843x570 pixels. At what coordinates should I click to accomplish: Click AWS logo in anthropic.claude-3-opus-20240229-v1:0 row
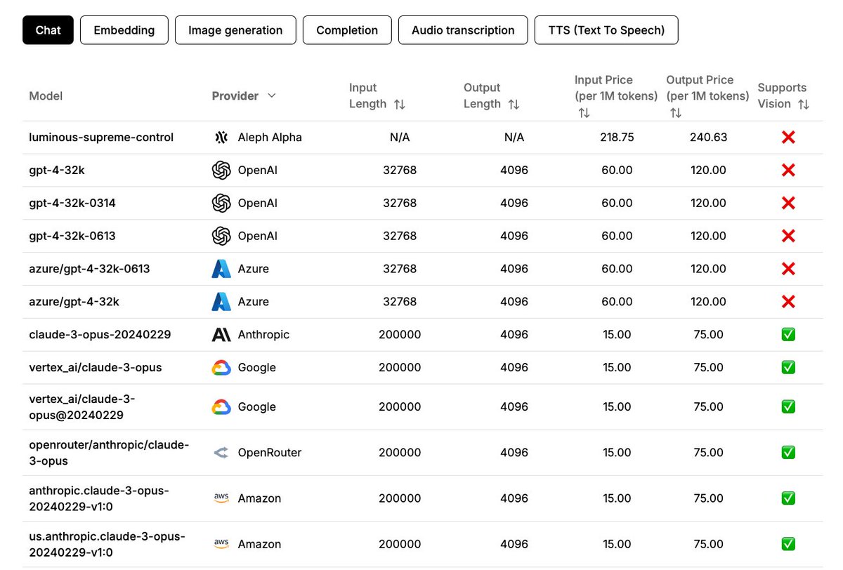[x=221, y=498]
